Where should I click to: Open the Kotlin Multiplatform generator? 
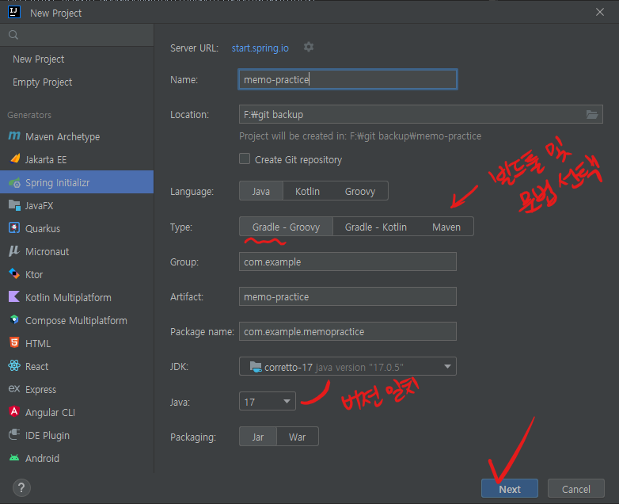coord(77,297)
